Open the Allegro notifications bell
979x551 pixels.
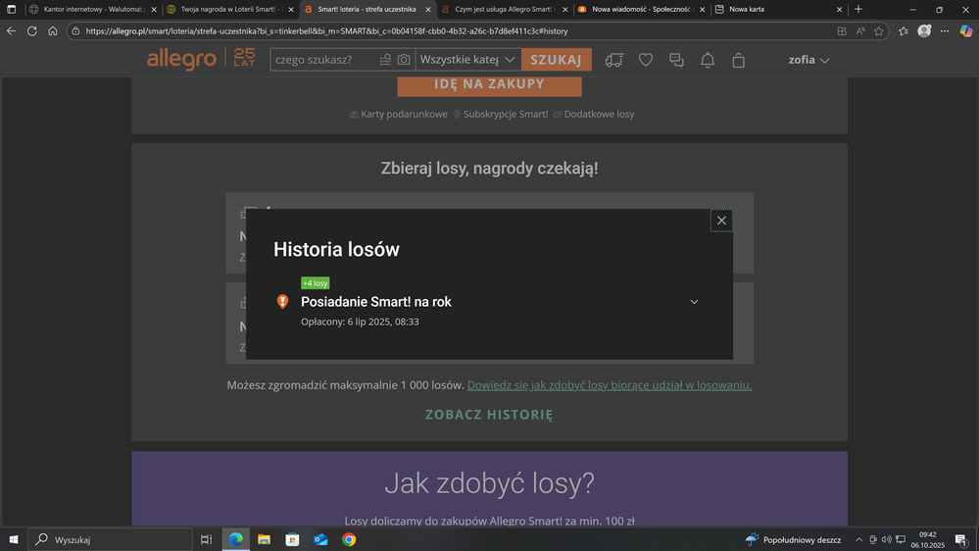(708, 60)
